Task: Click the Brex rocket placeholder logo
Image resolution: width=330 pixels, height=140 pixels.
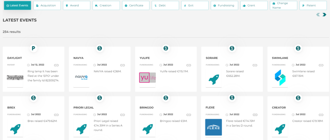Action: coord(15,129)
